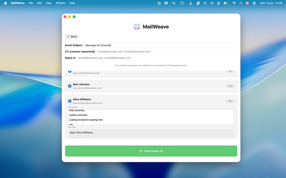Open the MailWeave application menu
286x178 pixels.
(x=18, y=3)
